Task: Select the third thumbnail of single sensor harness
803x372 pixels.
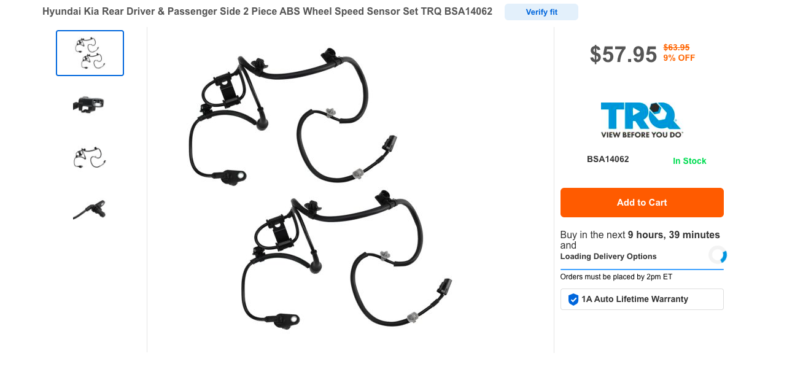Action: (90, 158)
